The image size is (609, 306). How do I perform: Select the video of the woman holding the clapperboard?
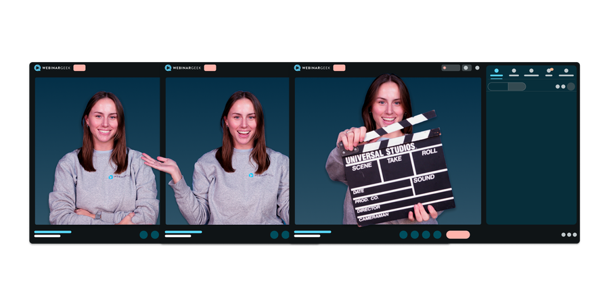pyautogui.click(x=388, y=150)
